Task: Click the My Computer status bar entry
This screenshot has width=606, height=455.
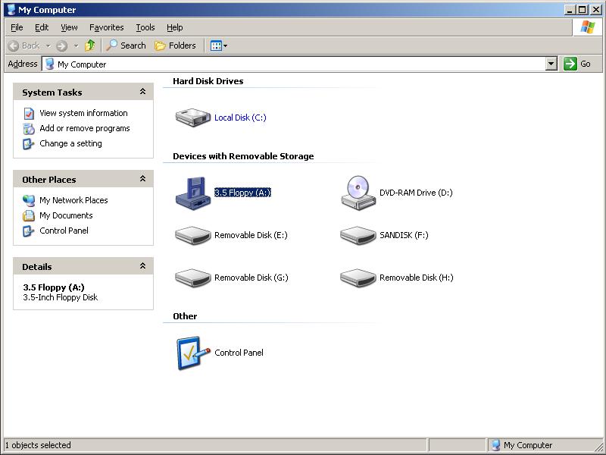Action: point(521,445)
